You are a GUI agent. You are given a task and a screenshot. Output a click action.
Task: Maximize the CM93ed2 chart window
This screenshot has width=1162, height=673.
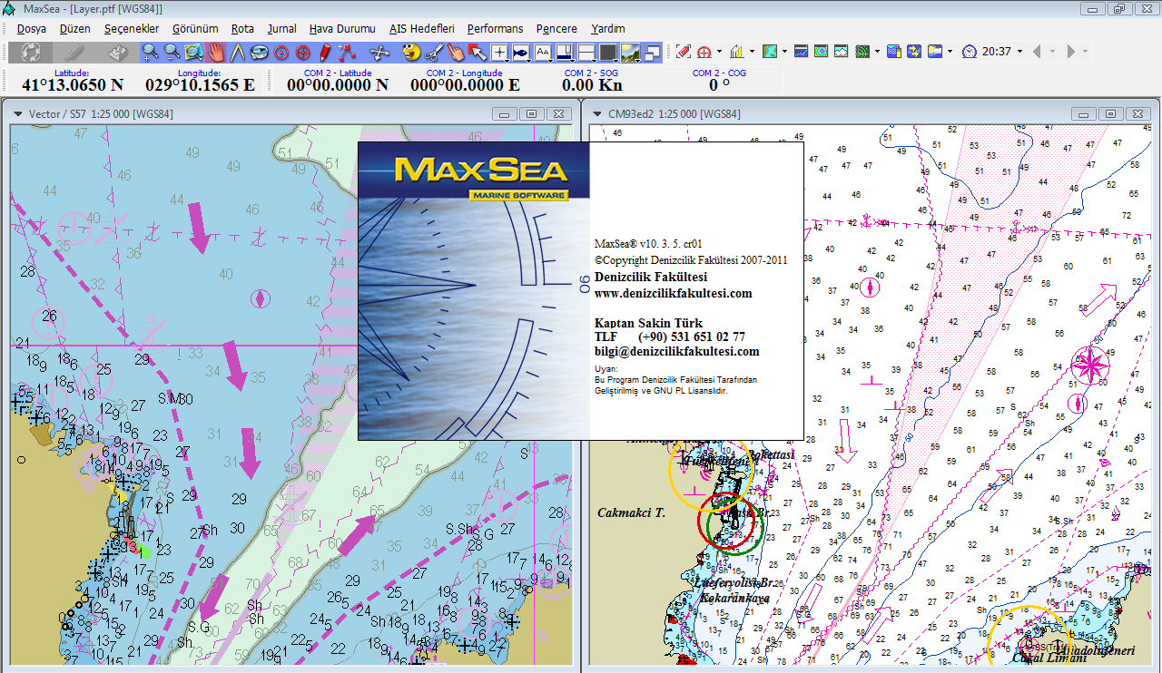point(1112,113)
